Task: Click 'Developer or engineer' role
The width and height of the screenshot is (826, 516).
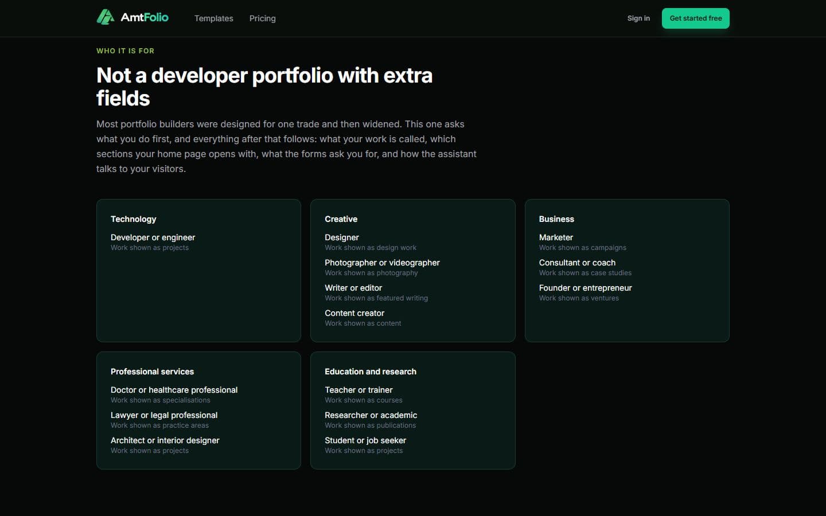Action: point(153,237)
